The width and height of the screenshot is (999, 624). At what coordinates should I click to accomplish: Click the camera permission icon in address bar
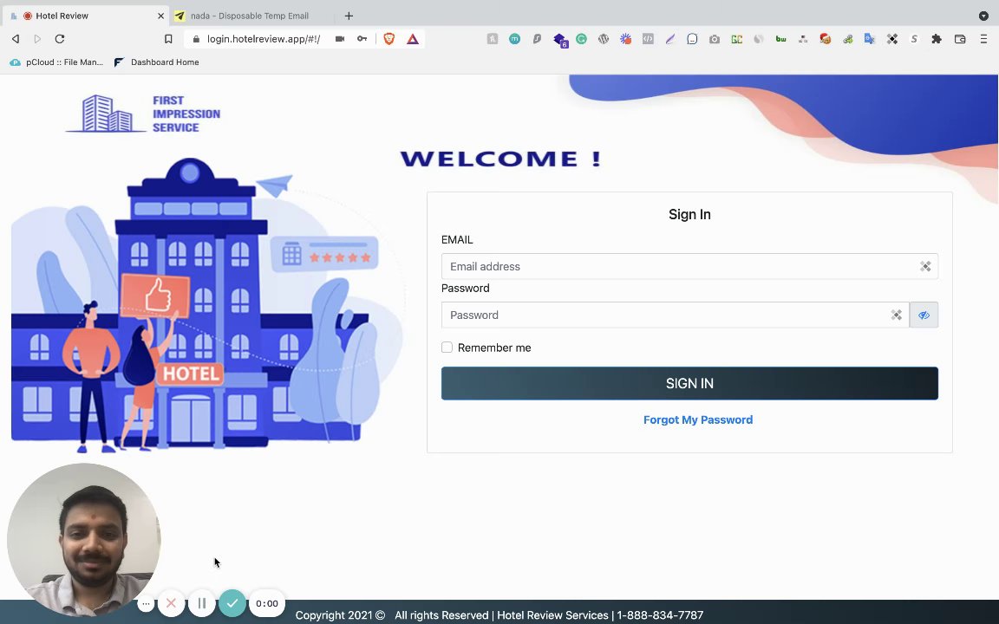click(340, 39)
